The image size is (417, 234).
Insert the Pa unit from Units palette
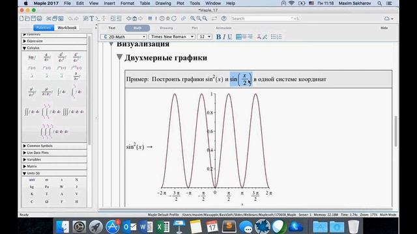[x=47, y=187]
